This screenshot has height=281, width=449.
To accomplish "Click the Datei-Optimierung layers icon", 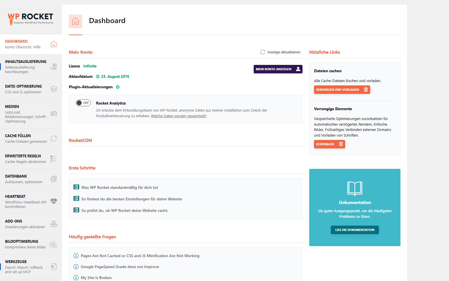I will 54,89.
